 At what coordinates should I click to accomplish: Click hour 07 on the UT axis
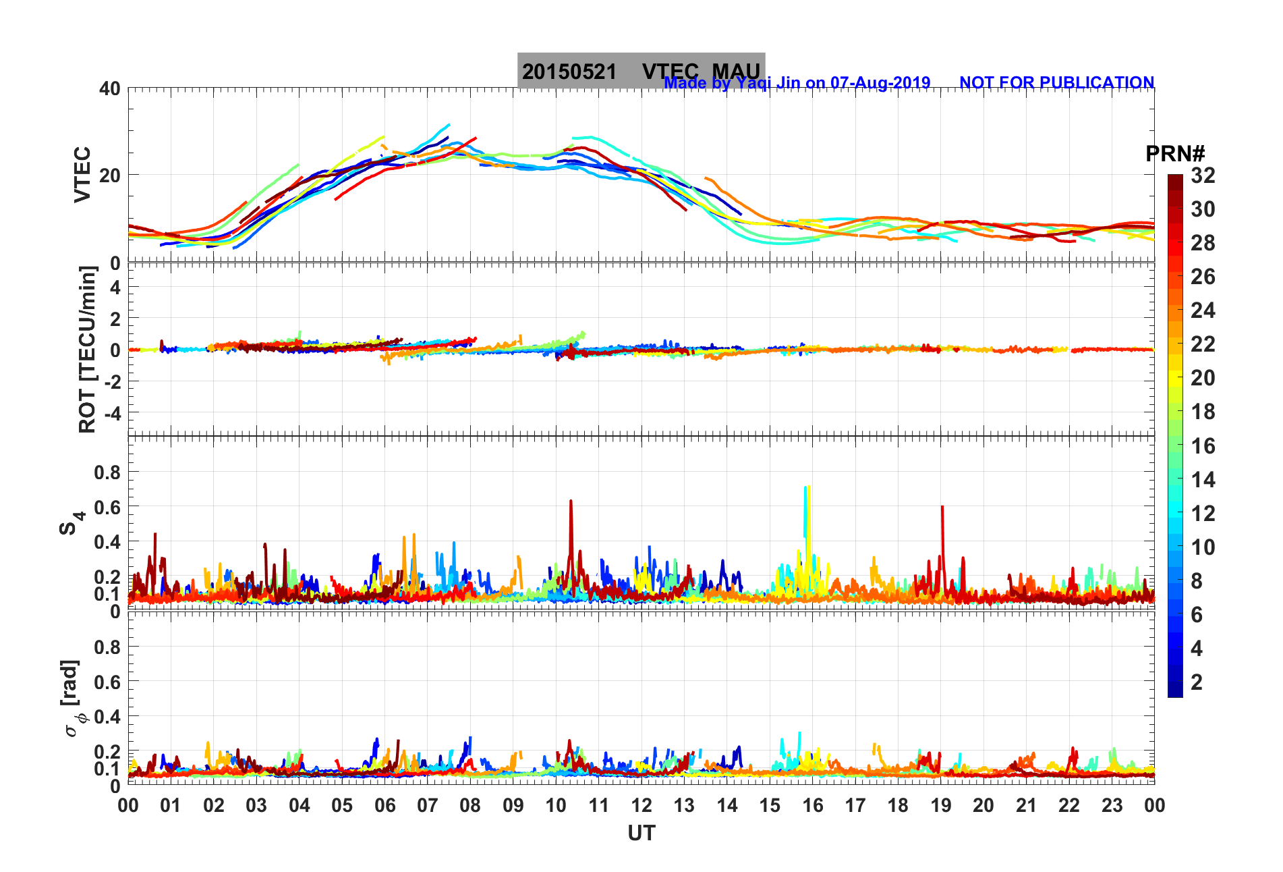coord(428,805)
